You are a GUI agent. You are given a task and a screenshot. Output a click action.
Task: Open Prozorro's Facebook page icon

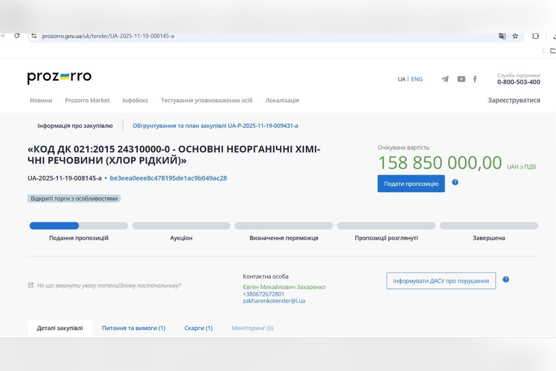[x=475, y=79]
